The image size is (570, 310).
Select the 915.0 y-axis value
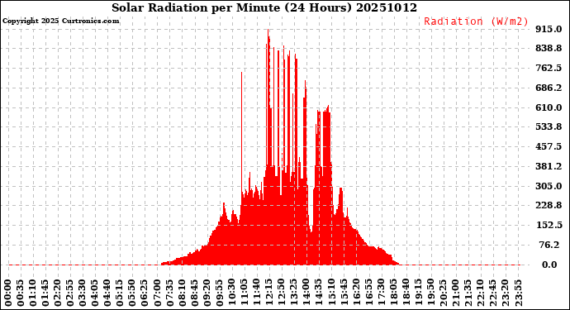pos(549,29)
